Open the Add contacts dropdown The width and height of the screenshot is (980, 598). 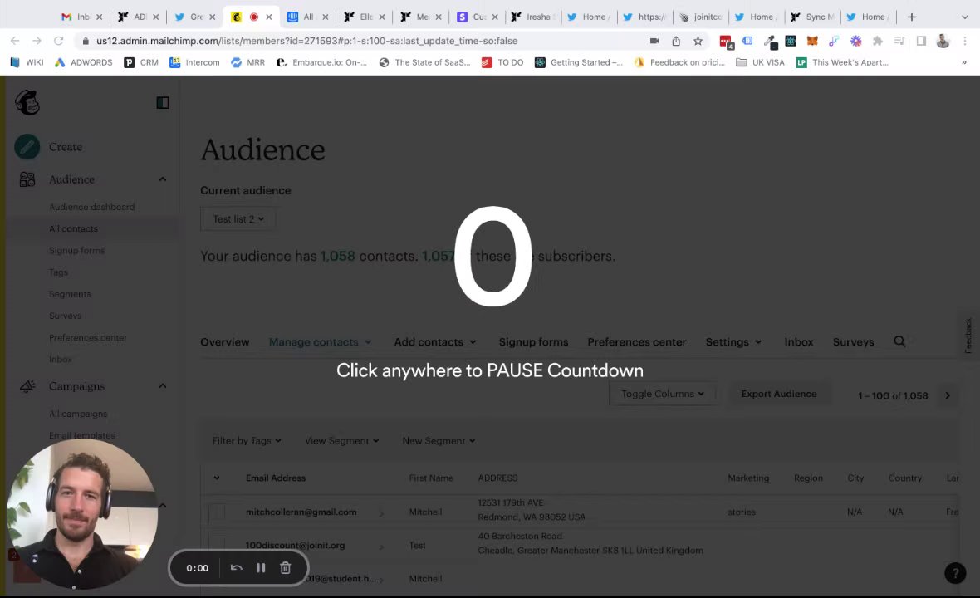[x=435, y=342]
